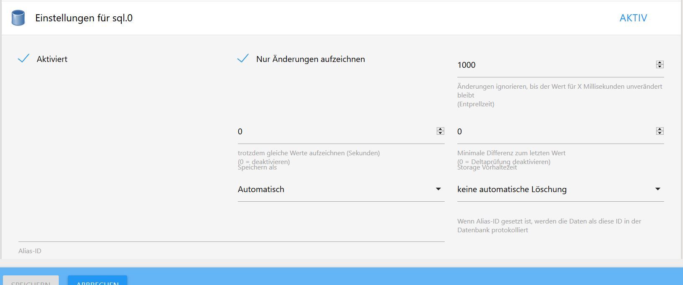Click spinner of gleiche Werte aufzeichnen field
This screenshot has width=683, height=285.
pos(440,131)
